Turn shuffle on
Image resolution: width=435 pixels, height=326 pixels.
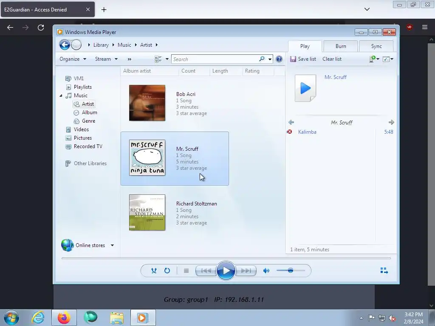click(154, 270)
